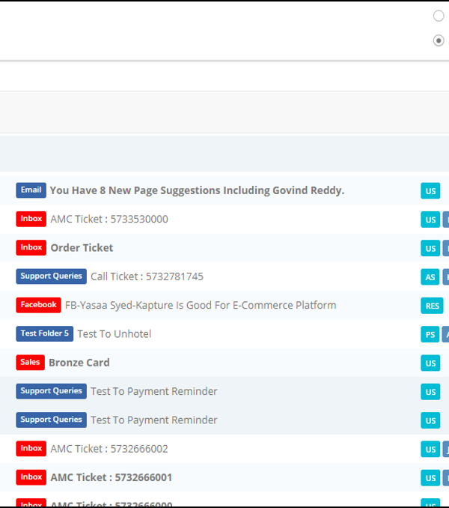Click the Sales folder tag
449x508 pixels.
[30, 363]
